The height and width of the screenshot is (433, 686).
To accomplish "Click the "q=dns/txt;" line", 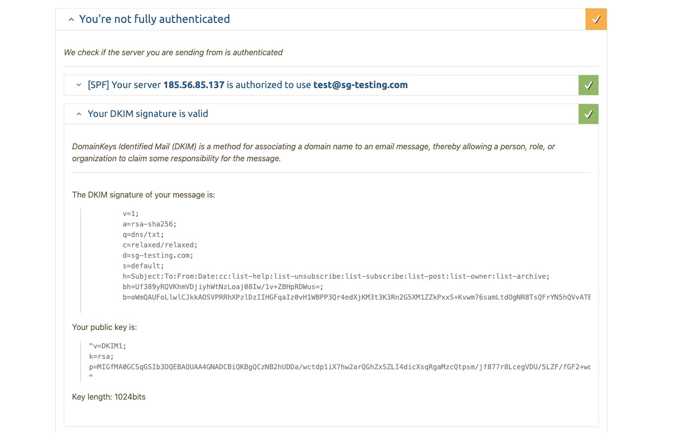I will pyautogui.click(x=143, y=234).
